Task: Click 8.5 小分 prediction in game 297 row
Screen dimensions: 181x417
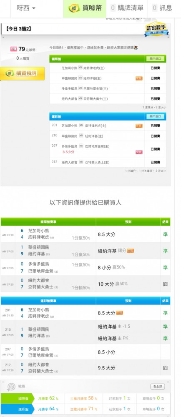Action: point(107,352)
